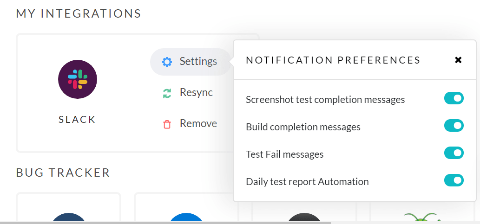
Task: Choose Remove to delete Slack integration
Action: coord(198,123)
